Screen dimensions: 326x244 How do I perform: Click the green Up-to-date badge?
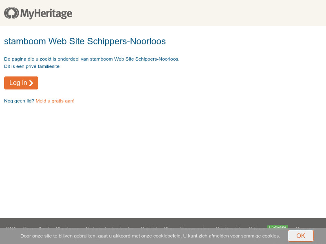278,228
